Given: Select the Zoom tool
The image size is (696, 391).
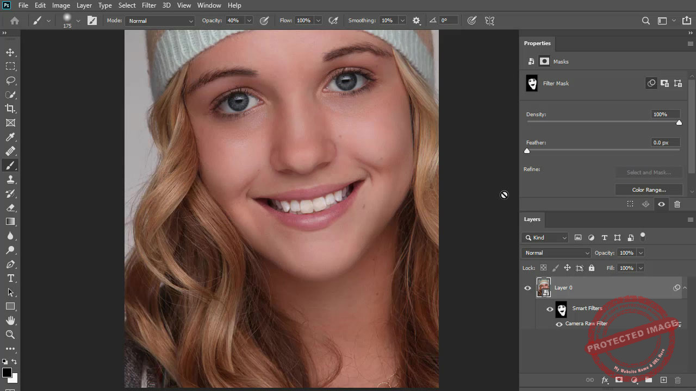Looking at the screenshot, I should pyautogui.click(x=11, y=335).
